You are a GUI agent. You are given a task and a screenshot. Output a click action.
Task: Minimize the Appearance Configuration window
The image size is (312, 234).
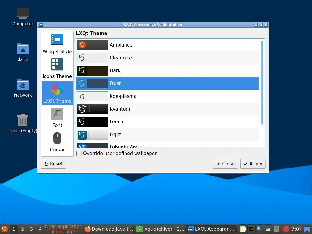pyautogui.click(x=256, y=25)
